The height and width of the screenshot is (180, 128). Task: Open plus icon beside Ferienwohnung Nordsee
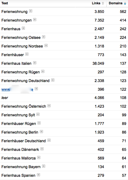pyautogui.click(x=46, y=46)
